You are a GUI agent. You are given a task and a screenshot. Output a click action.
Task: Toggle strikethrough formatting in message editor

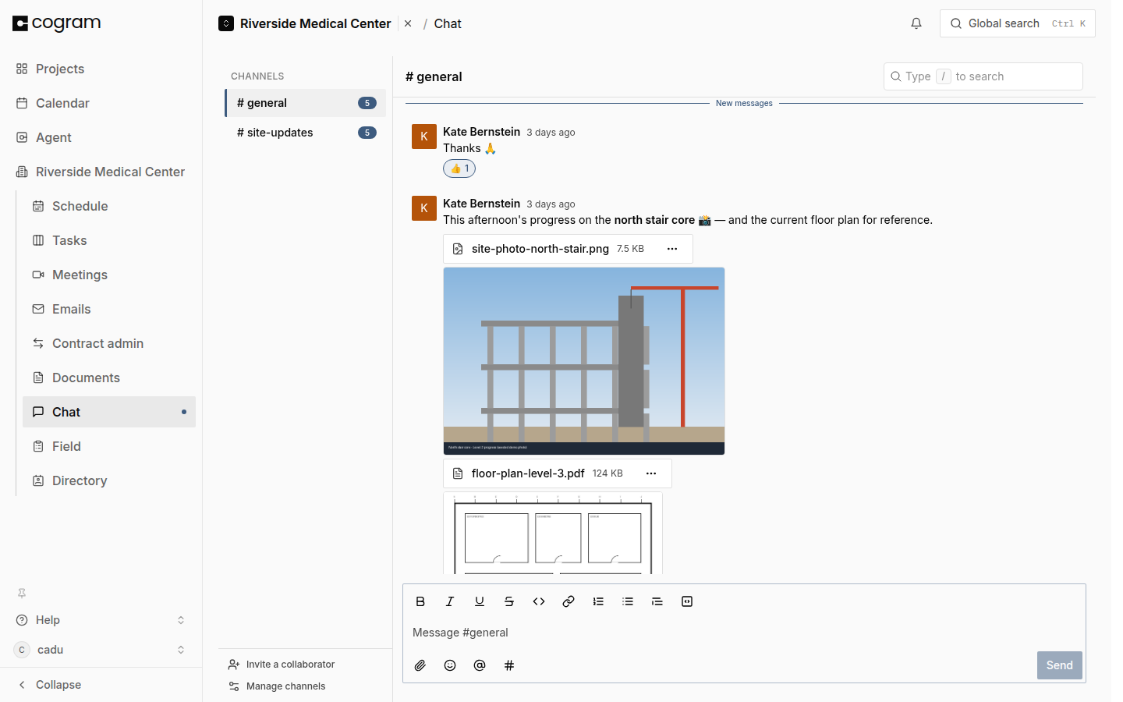[509, 601]
